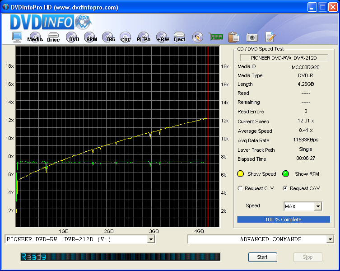Expand the ADVANCED COMMANDS dropdown
Image resolution: width=340 pixels, height=271 pixels.
330,239
